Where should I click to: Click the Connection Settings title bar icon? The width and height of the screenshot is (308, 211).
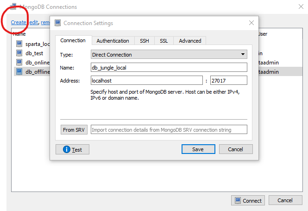[x=57, y=23]
